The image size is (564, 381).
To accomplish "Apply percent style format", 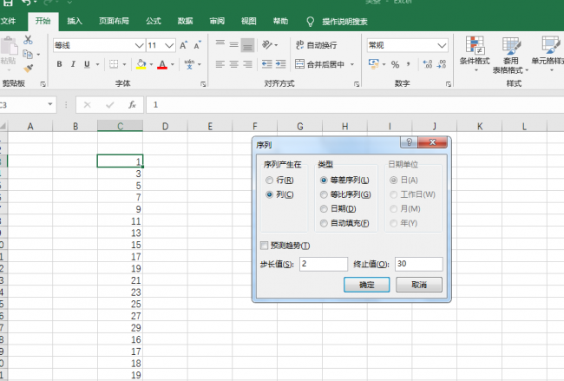I will 395,64.
